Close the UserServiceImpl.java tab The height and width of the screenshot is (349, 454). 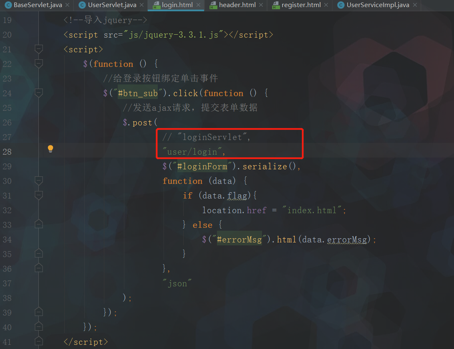pyautogui.click(x=415, y=5)
